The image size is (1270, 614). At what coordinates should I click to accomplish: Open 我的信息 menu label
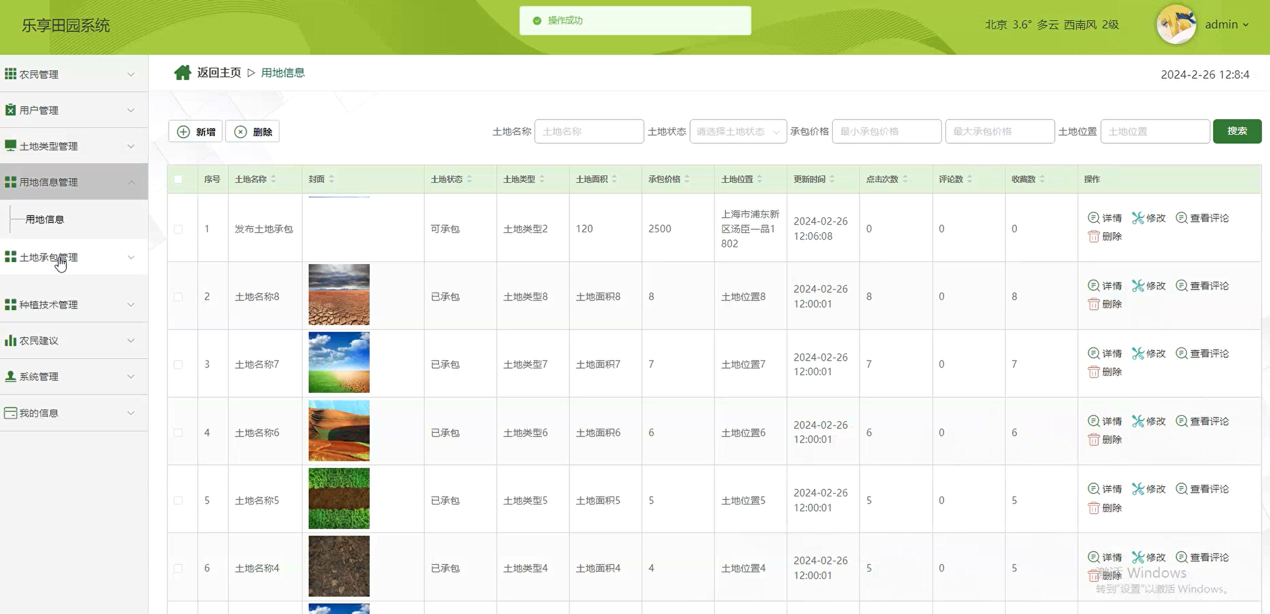coord(39,413)
